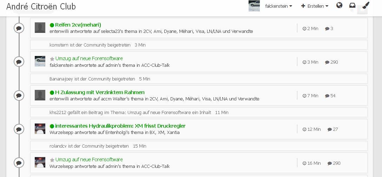Open interessantes Hydraulikproblem XM topic

[120, 126]
